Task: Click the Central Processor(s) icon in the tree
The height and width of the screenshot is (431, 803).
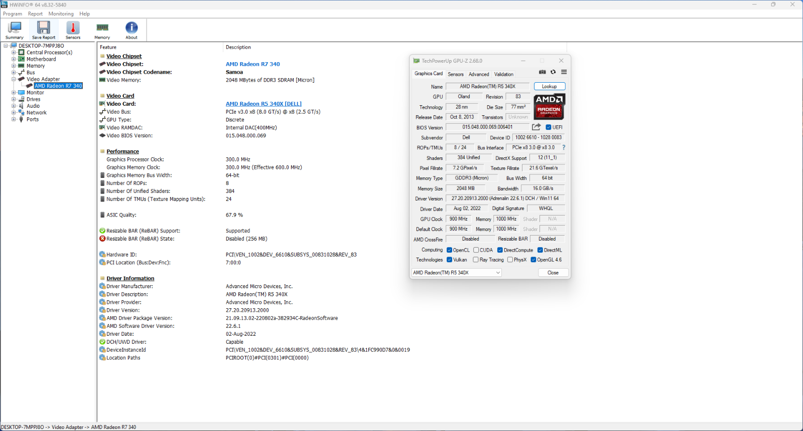Action: coord(22,52)
